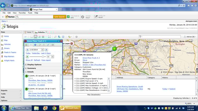Image resolution: width=198 pixels, height=111 pixels.
Task: Close the History Layer overlay on map
Action: [72, 43]
